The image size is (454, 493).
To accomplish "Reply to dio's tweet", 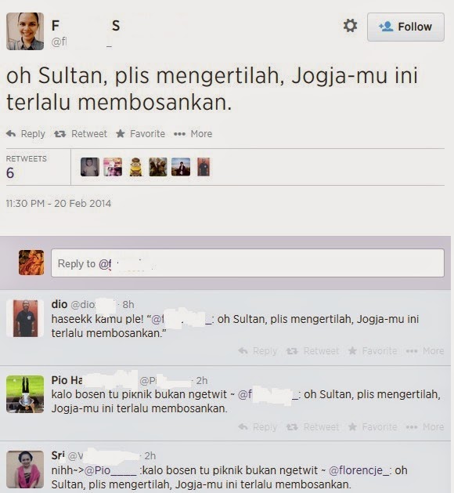I will tap(258, 351).
